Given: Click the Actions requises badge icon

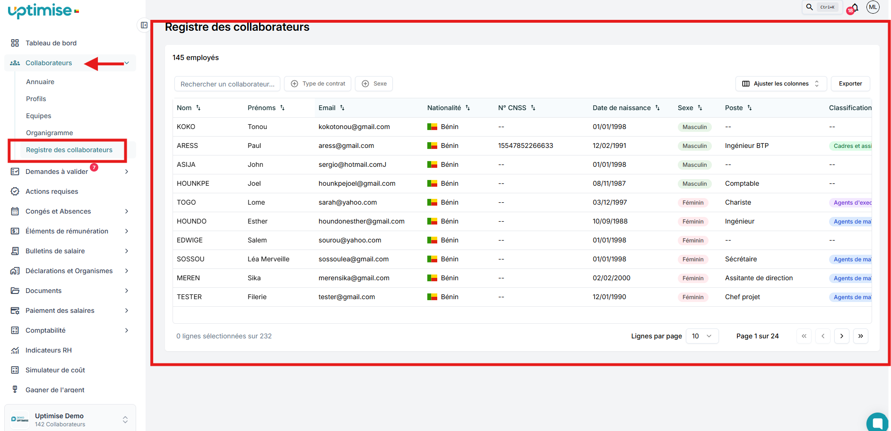Looking at the screenshot, I should [15, 191].
